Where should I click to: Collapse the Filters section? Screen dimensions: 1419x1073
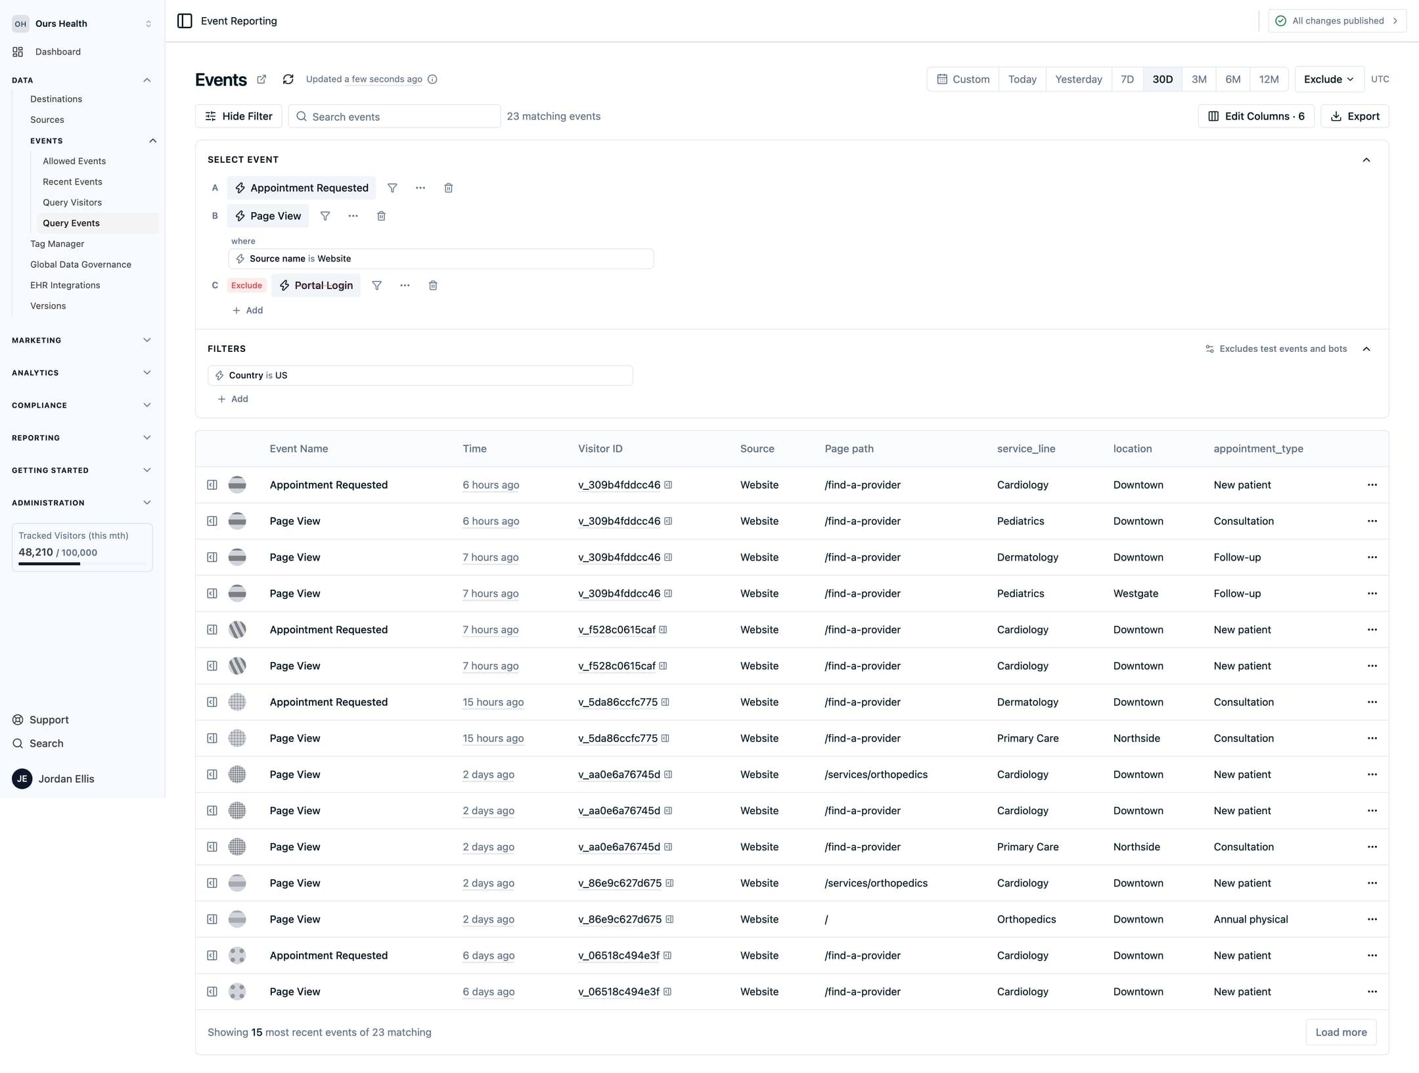pos(1366,349)
